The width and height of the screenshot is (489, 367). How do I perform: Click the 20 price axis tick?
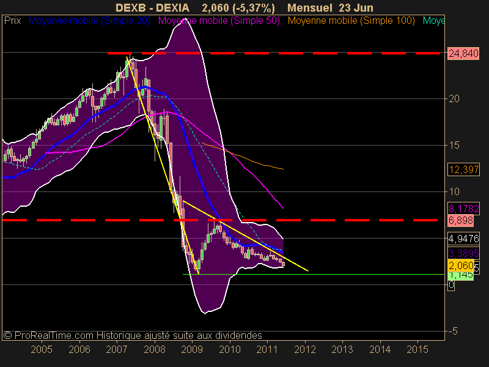point(454,99)
